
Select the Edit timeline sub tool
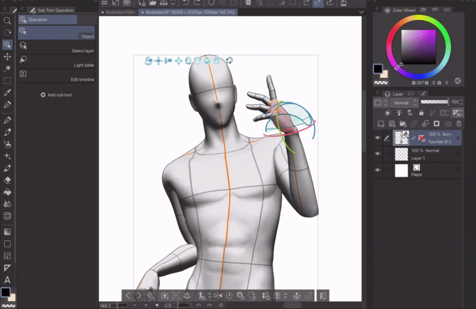point(57,76)
